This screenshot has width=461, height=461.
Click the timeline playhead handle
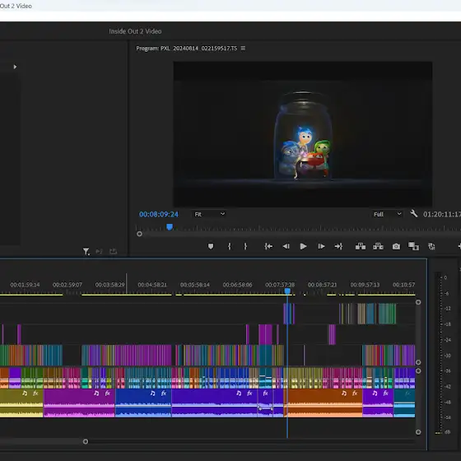pyautogui.click(x=287, y=291)
